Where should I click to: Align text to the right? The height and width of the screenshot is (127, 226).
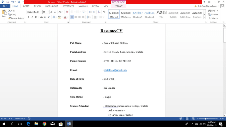(79, 17)
